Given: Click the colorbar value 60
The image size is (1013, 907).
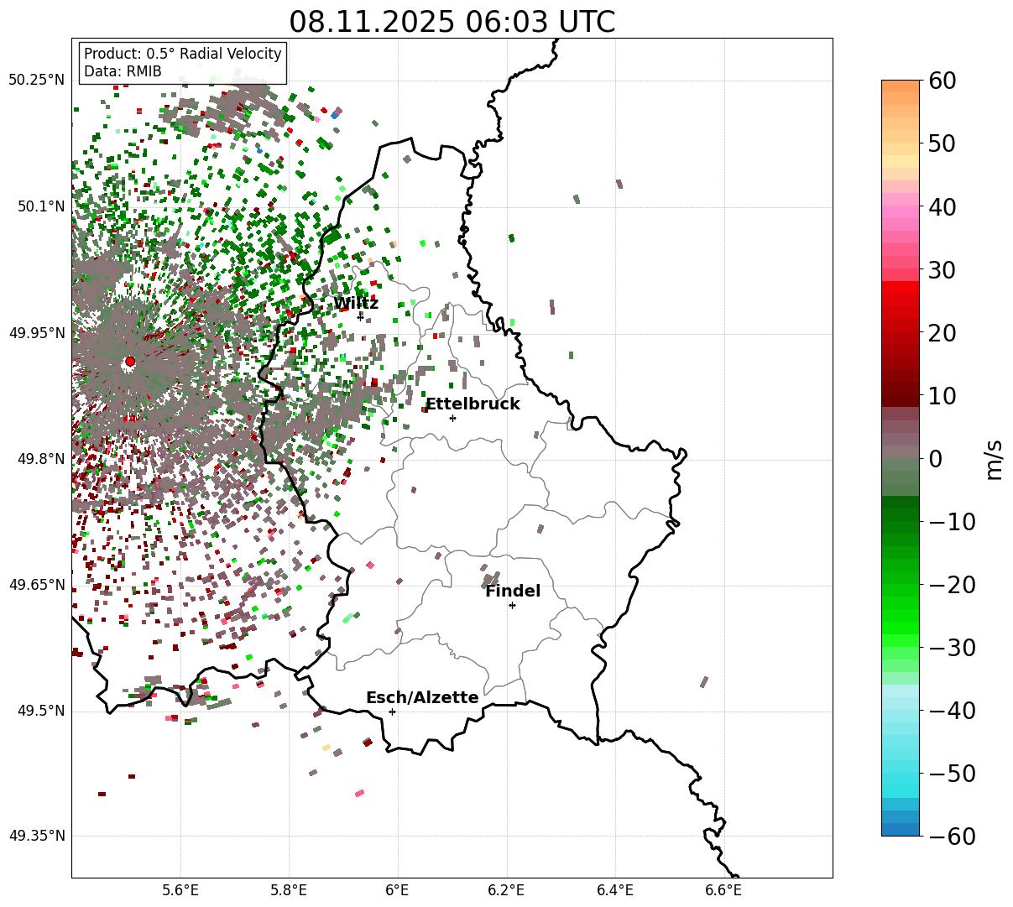Looking at the screenshot, I should [x=942, y=81].
